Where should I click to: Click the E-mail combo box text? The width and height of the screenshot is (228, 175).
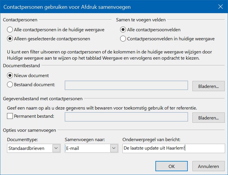tap(87, 148)
